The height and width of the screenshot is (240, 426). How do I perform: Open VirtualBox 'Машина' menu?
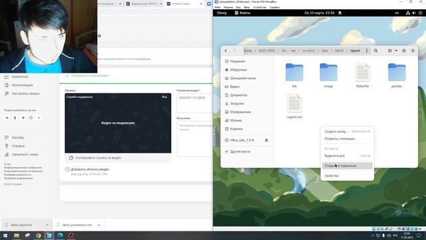[x=228, y=7]
